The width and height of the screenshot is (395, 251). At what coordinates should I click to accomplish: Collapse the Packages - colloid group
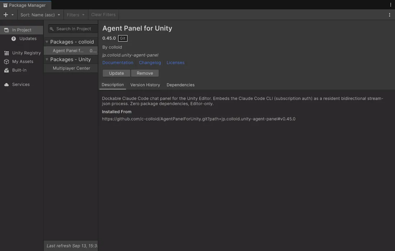click(x=47, y=42)
